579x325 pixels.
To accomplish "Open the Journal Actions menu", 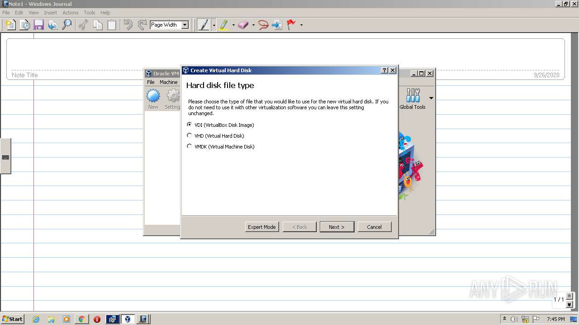I will (70, 13).
